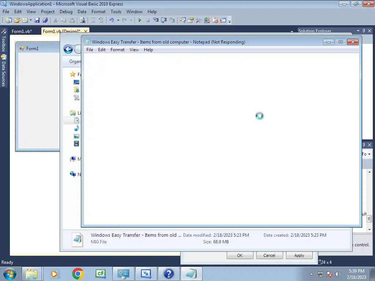The height and width of the screenshot is (281, 375).
Task: Click the Properties panel scroll-up arrow
Action: [x=370, y=172]
